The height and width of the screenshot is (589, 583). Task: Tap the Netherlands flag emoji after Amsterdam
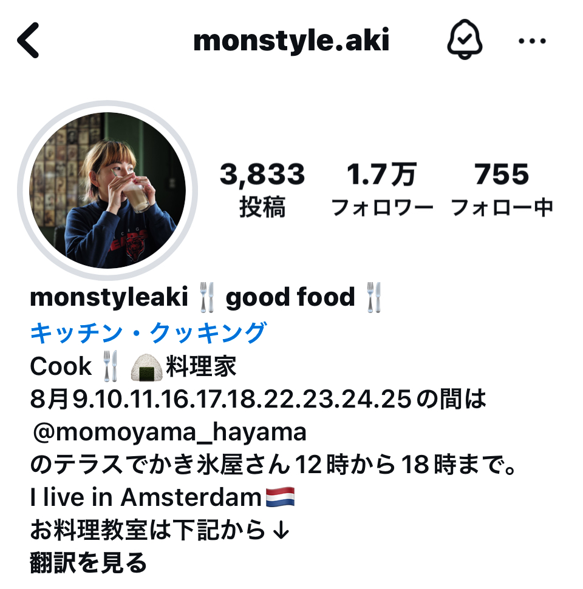280,497
